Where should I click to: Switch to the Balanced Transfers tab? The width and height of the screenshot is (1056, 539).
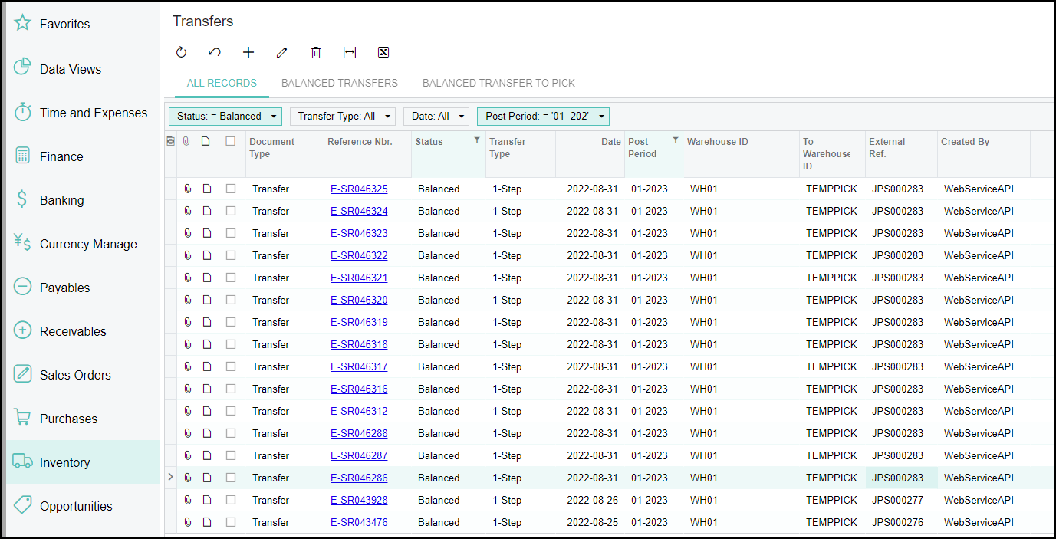(339, 83)
